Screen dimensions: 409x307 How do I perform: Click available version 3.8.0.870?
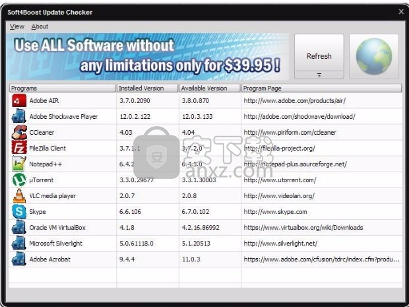195,101
